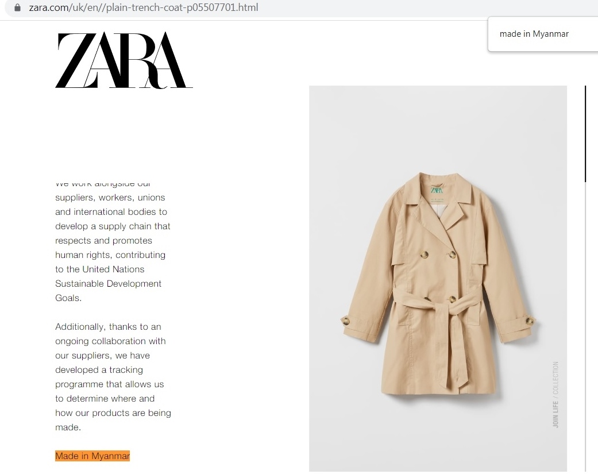
Task: Click the trench coat product image
Action: pyautogui.click(x=438, y=279)
